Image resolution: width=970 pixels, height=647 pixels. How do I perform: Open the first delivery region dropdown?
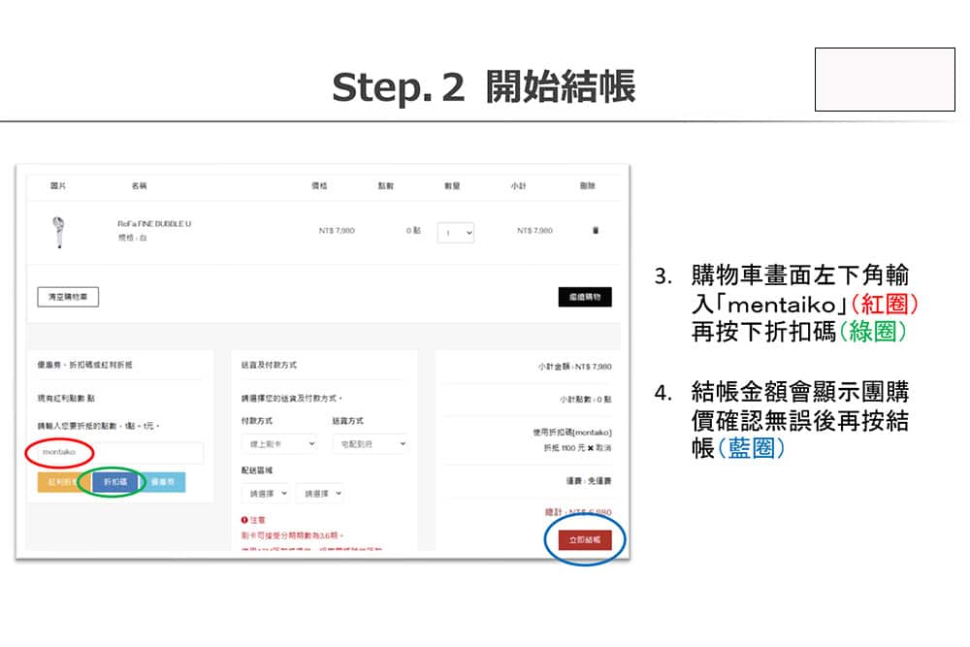coord(265,493)
